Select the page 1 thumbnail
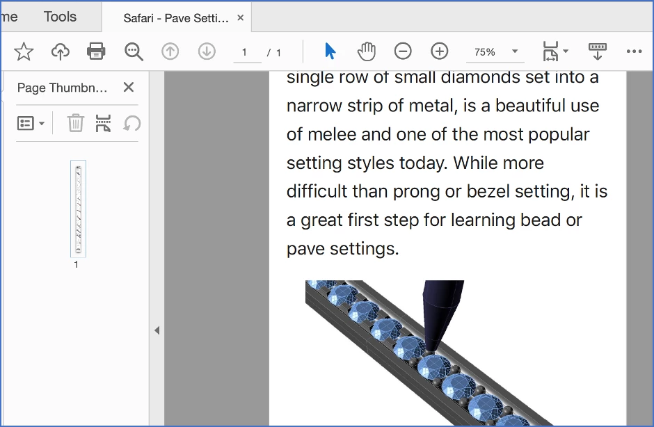This screenshot has height=427, width=654. click(x=78, y=209)
